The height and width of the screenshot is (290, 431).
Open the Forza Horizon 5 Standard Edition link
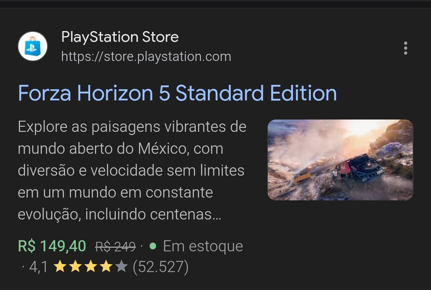[177, 93]
